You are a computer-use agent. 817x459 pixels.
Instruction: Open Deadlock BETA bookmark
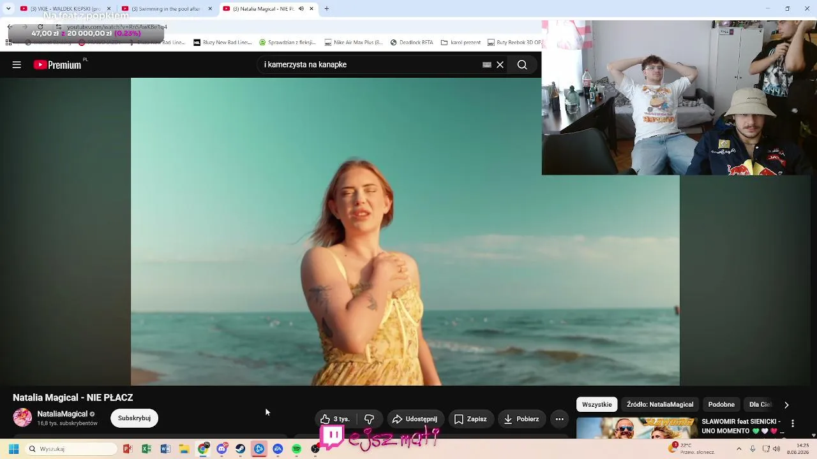pos(412,43)
